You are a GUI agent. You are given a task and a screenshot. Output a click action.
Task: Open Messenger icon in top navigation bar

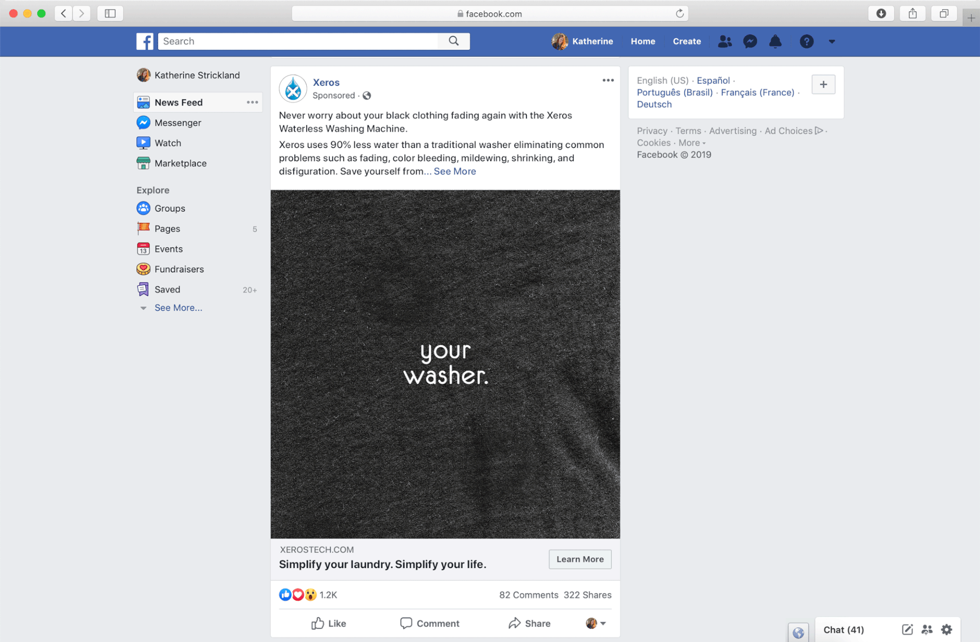(750, 41)
